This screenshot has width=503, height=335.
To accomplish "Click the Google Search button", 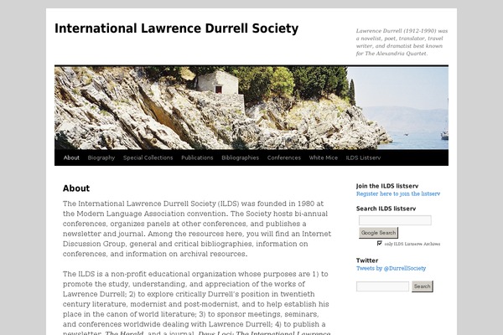I will [379, 233].
